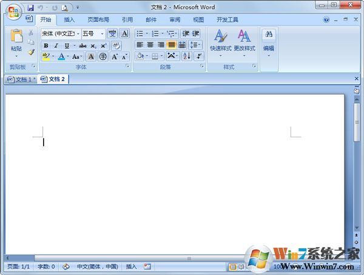The image size is (364, 275).
Task: Click the Paste (粘贴) clipboard icon
Action: click(x=16, y=36)
